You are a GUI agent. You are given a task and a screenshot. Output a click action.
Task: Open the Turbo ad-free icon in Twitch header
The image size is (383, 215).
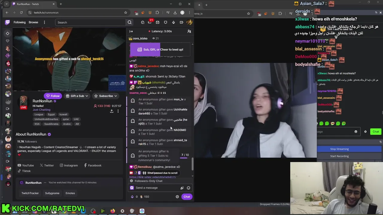click(x=181, y=22)
